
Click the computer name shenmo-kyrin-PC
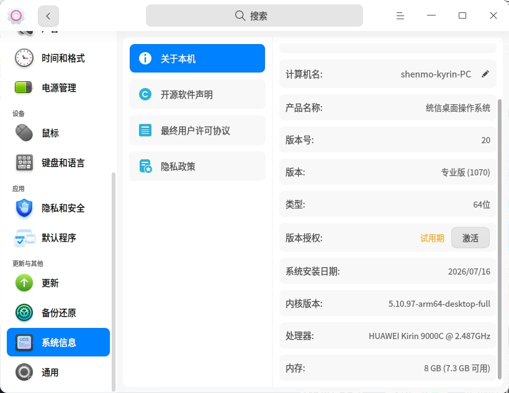point(436,74)
